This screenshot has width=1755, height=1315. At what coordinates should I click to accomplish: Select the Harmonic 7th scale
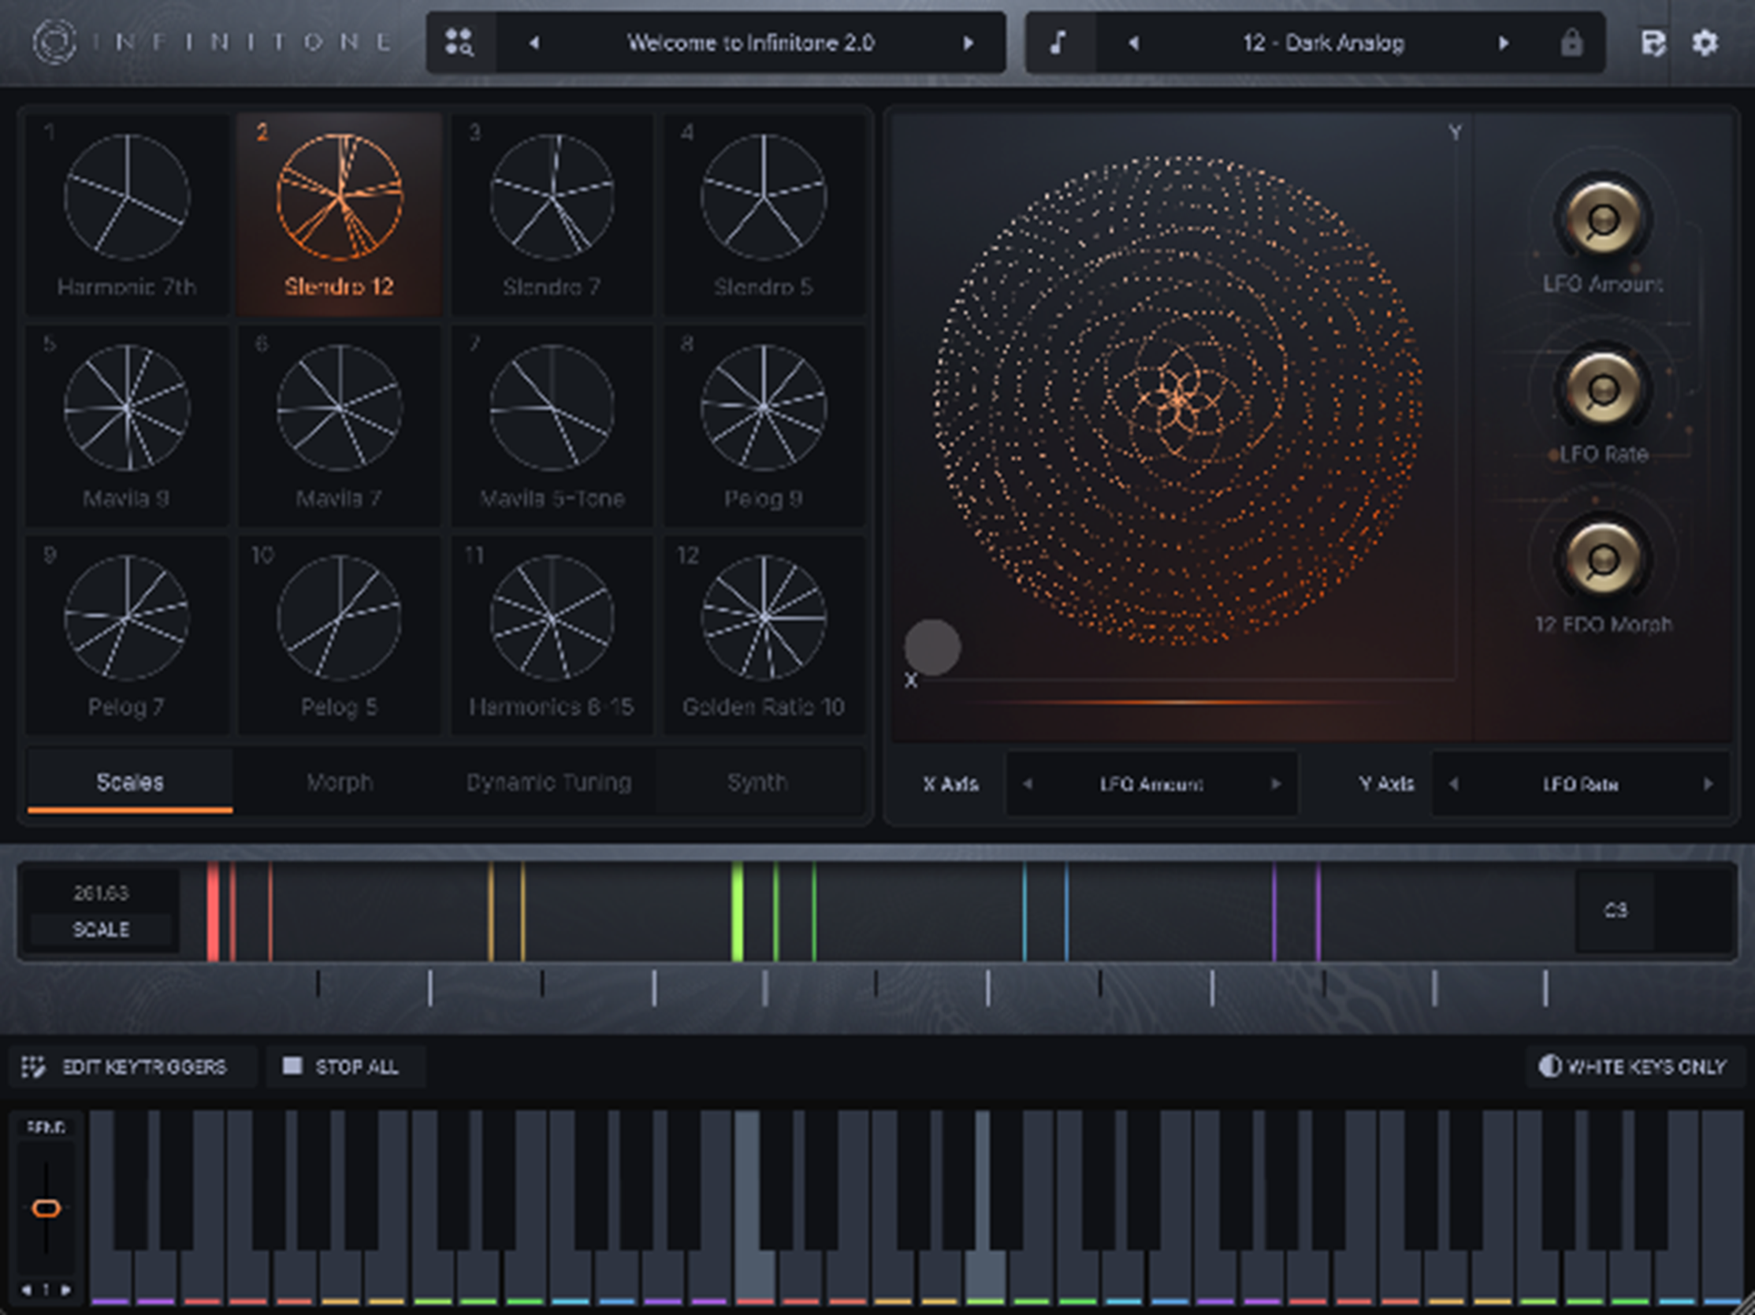pos(127,213)
